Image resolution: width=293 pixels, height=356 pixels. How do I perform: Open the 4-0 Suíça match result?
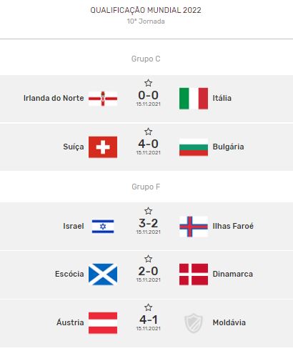(148, 144)
